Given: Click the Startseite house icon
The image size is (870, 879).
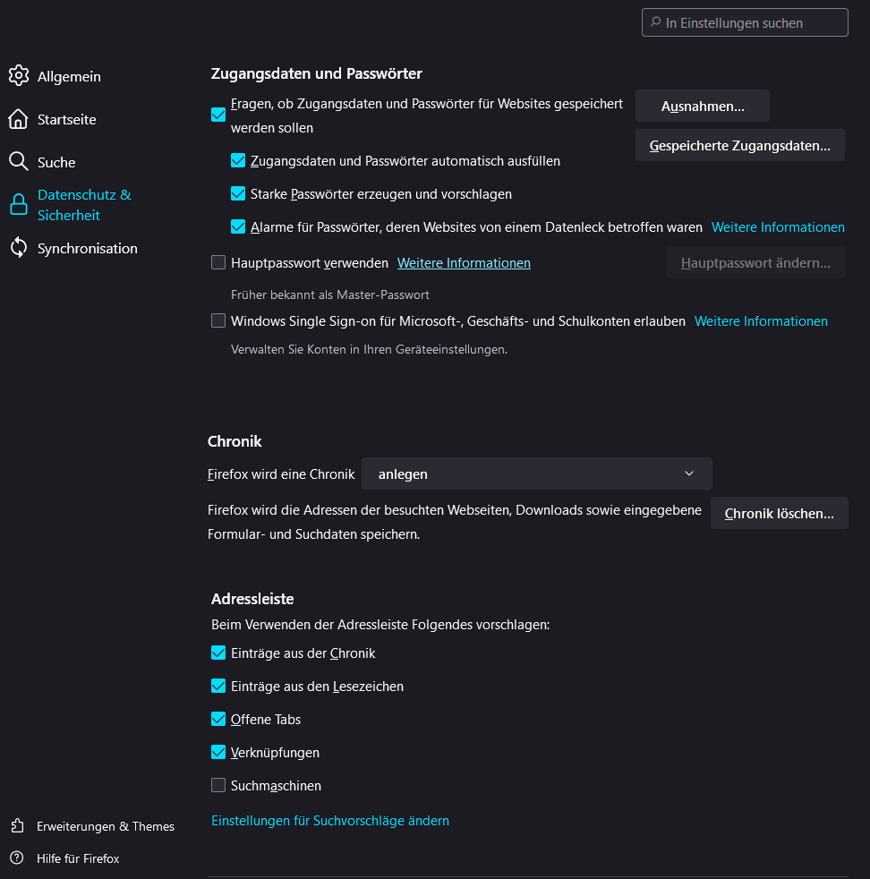Looking at the screenshot, I should [x=19, y=119].
